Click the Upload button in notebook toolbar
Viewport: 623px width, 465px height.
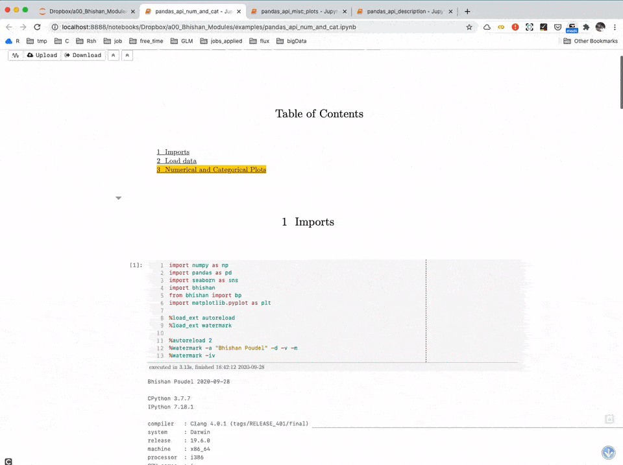click(x=42, y=55)
